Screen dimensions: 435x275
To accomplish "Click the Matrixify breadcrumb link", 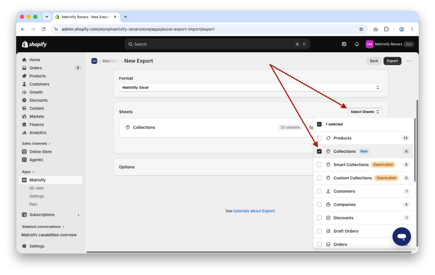I will (x=110, y=61).
